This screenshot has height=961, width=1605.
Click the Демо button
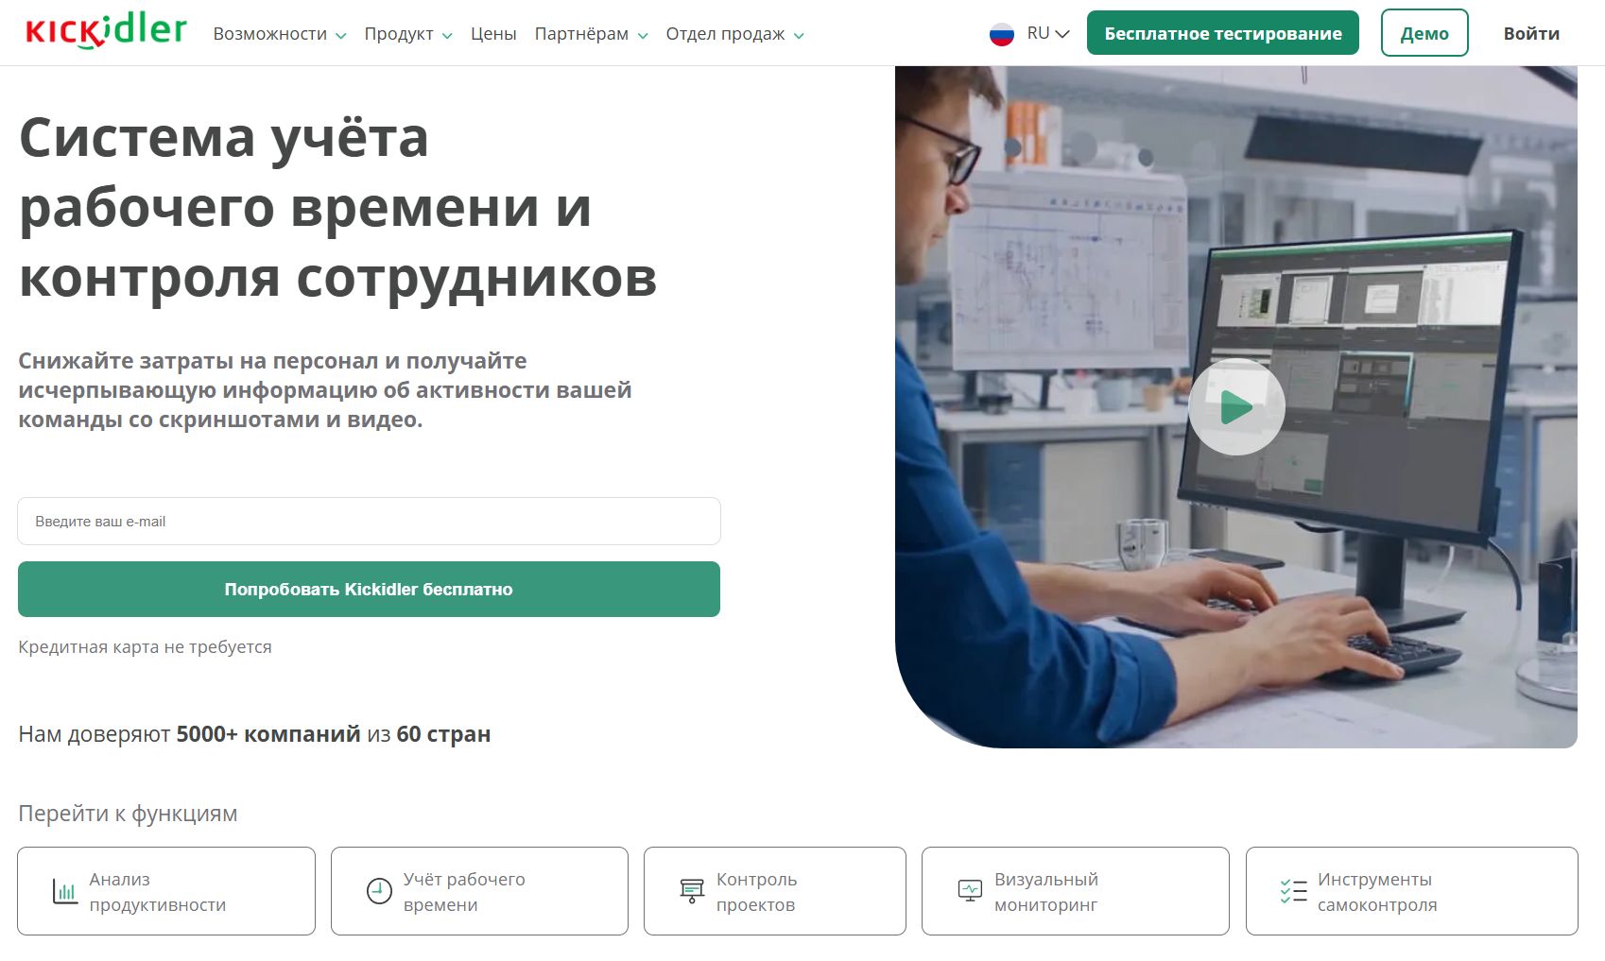click(1424, 33)
